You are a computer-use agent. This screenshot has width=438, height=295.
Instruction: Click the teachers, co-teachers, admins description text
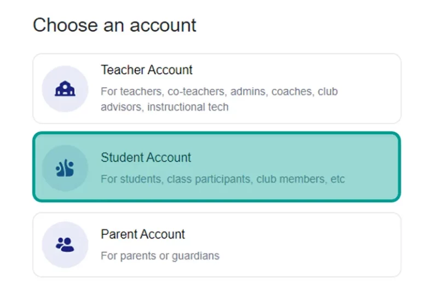click(220, 99)
